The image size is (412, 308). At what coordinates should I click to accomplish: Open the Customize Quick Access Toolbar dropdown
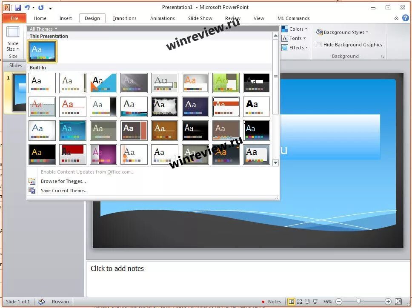coord(50,8)
